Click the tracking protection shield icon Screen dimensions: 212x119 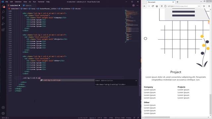162,6
